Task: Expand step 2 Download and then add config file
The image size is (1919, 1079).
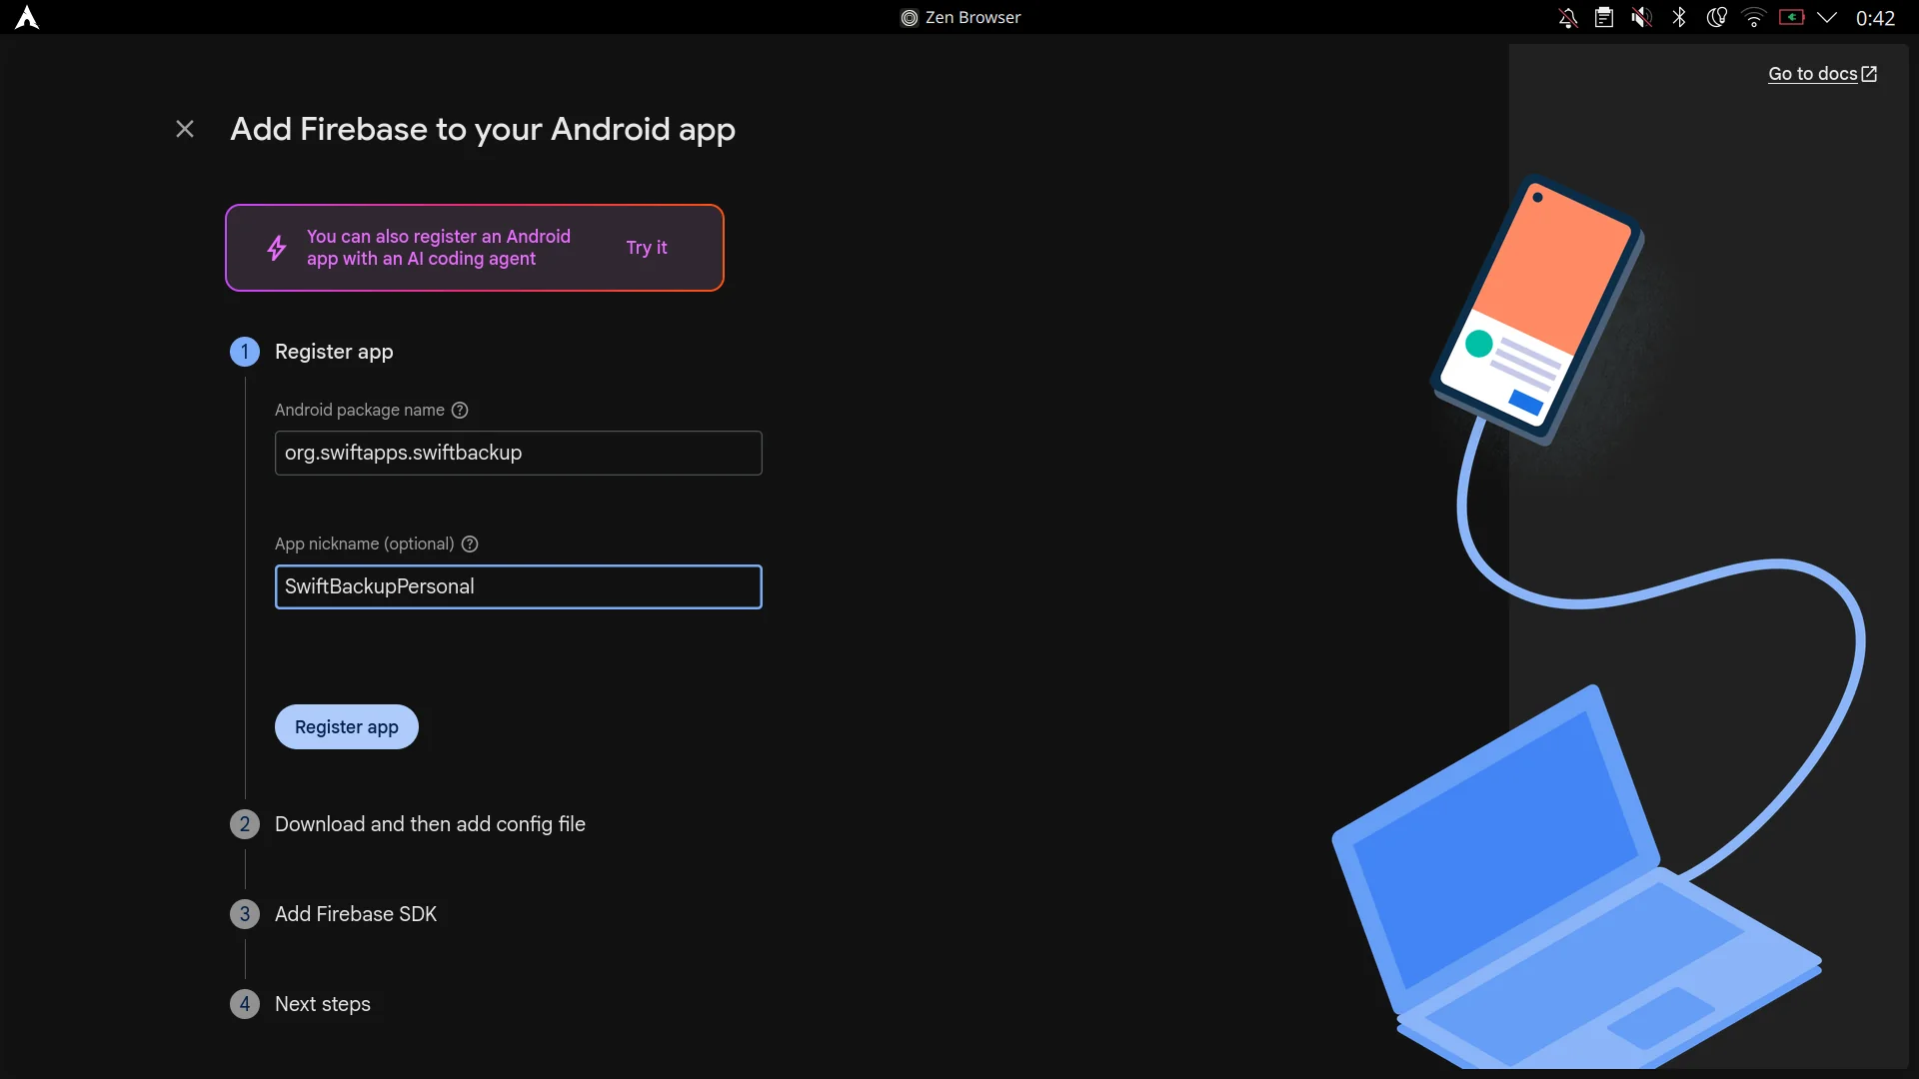Action: (x=430, y=824)
